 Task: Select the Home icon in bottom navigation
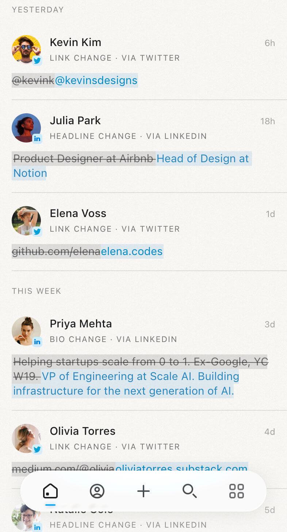pos(50,491)
